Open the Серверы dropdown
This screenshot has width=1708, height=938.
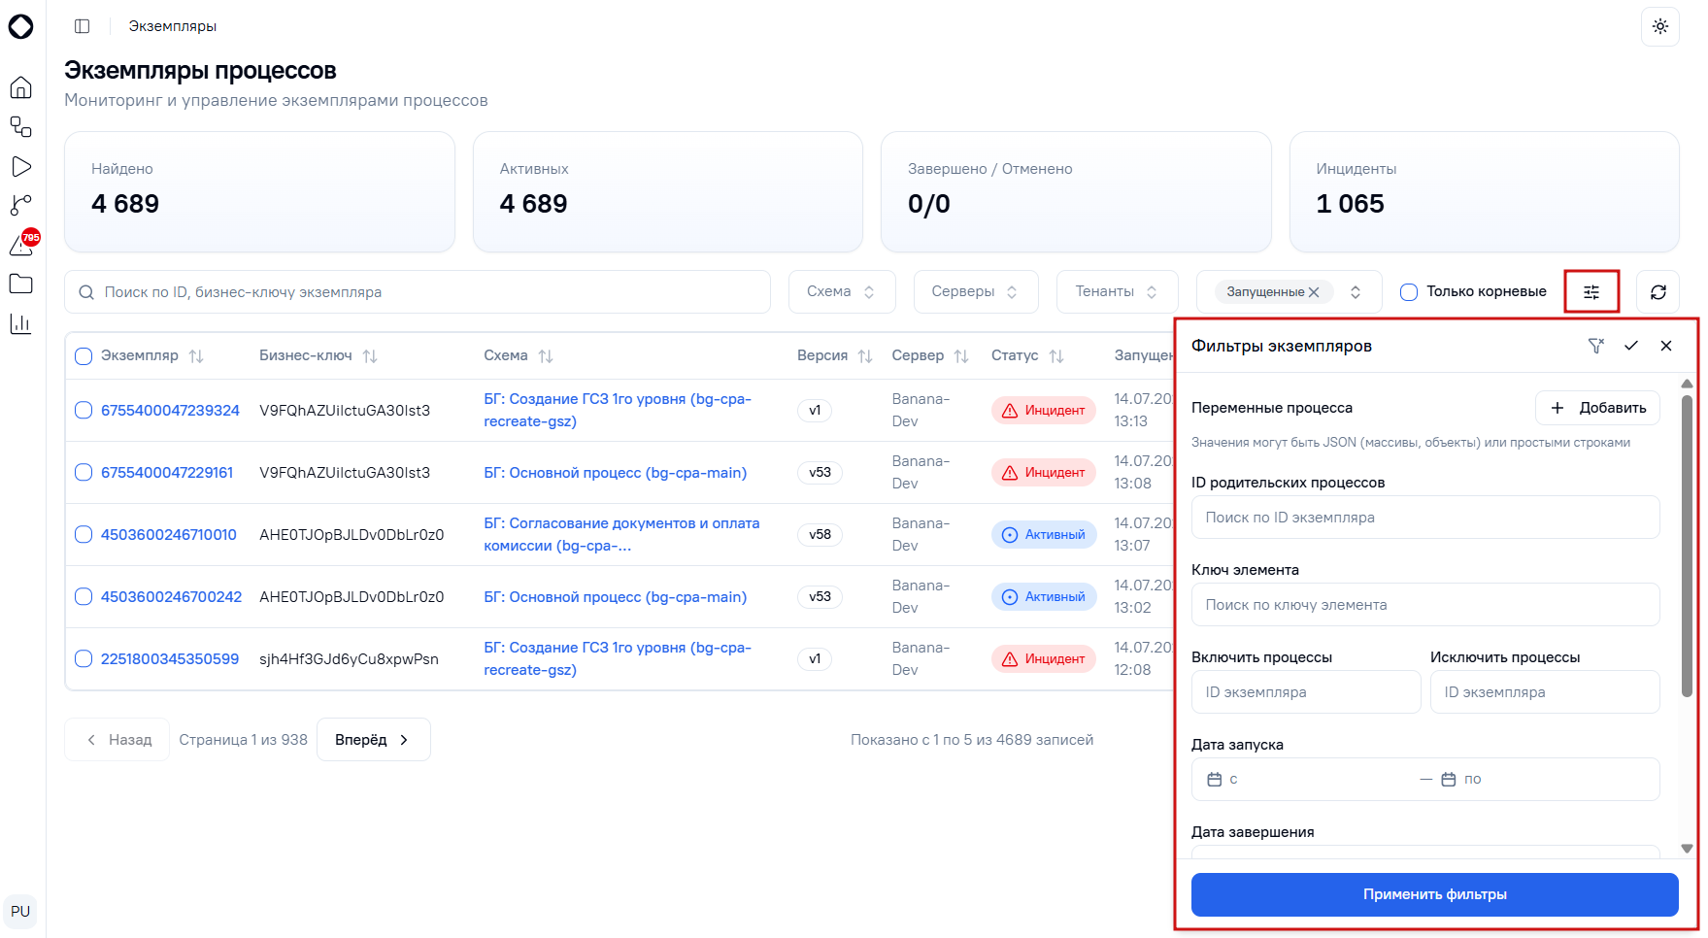click(975, 291)
